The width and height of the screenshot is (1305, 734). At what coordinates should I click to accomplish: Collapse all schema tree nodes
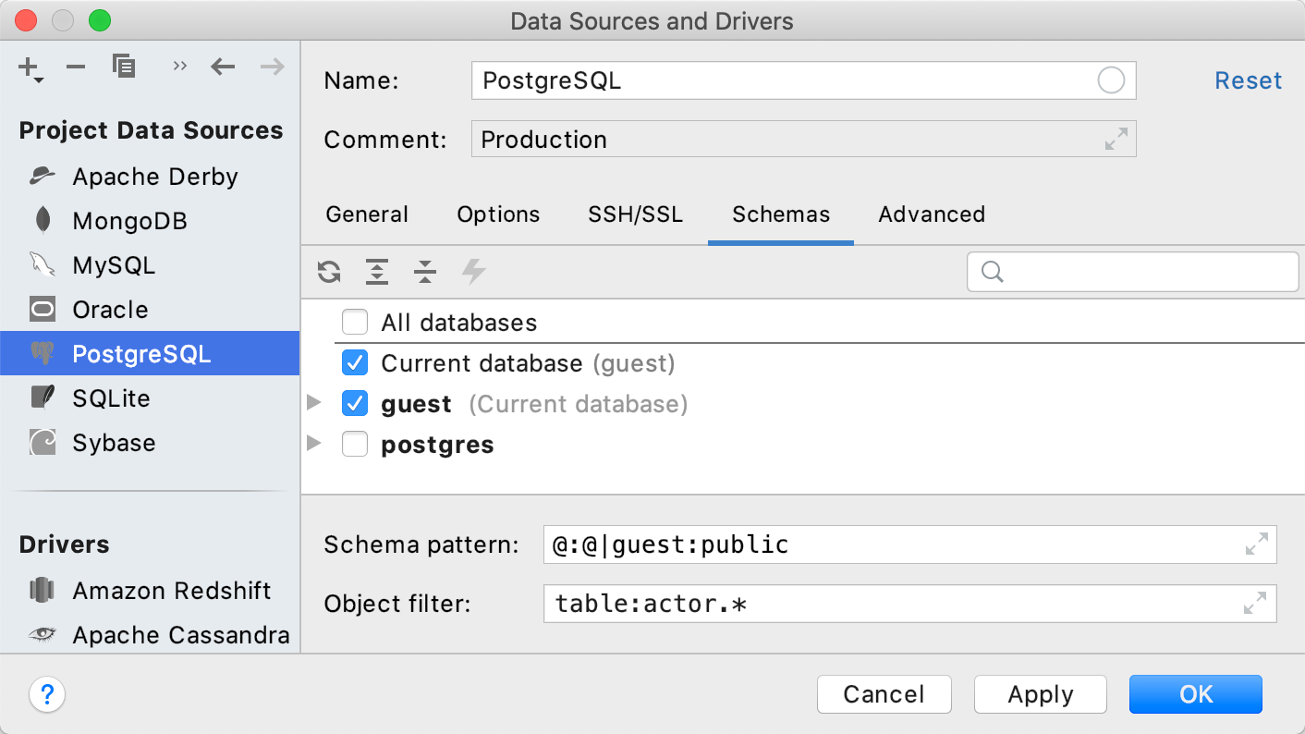click(x=424, y=272)
